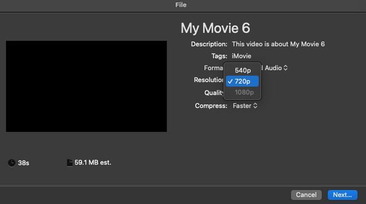Click the black video preview thumbnail
The height and width of the screenshot is (204, 366).
pos(86,86)
